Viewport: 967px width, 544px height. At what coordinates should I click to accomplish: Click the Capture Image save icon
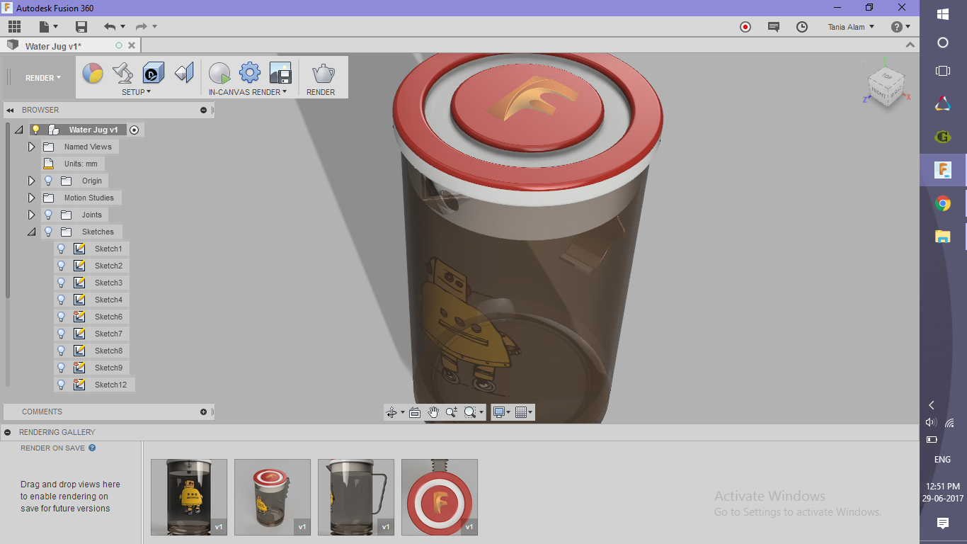click(280, 73)
